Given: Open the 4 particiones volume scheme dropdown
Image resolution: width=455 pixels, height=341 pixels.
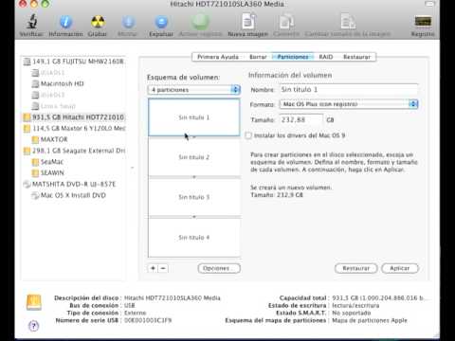Looking at the screenshot, I should point(193,90).
